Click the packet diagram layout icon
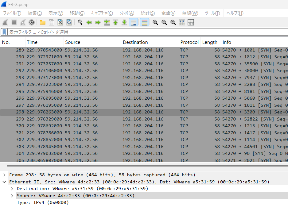Viewport: 288px width, 207px height. tap(191, 22)
